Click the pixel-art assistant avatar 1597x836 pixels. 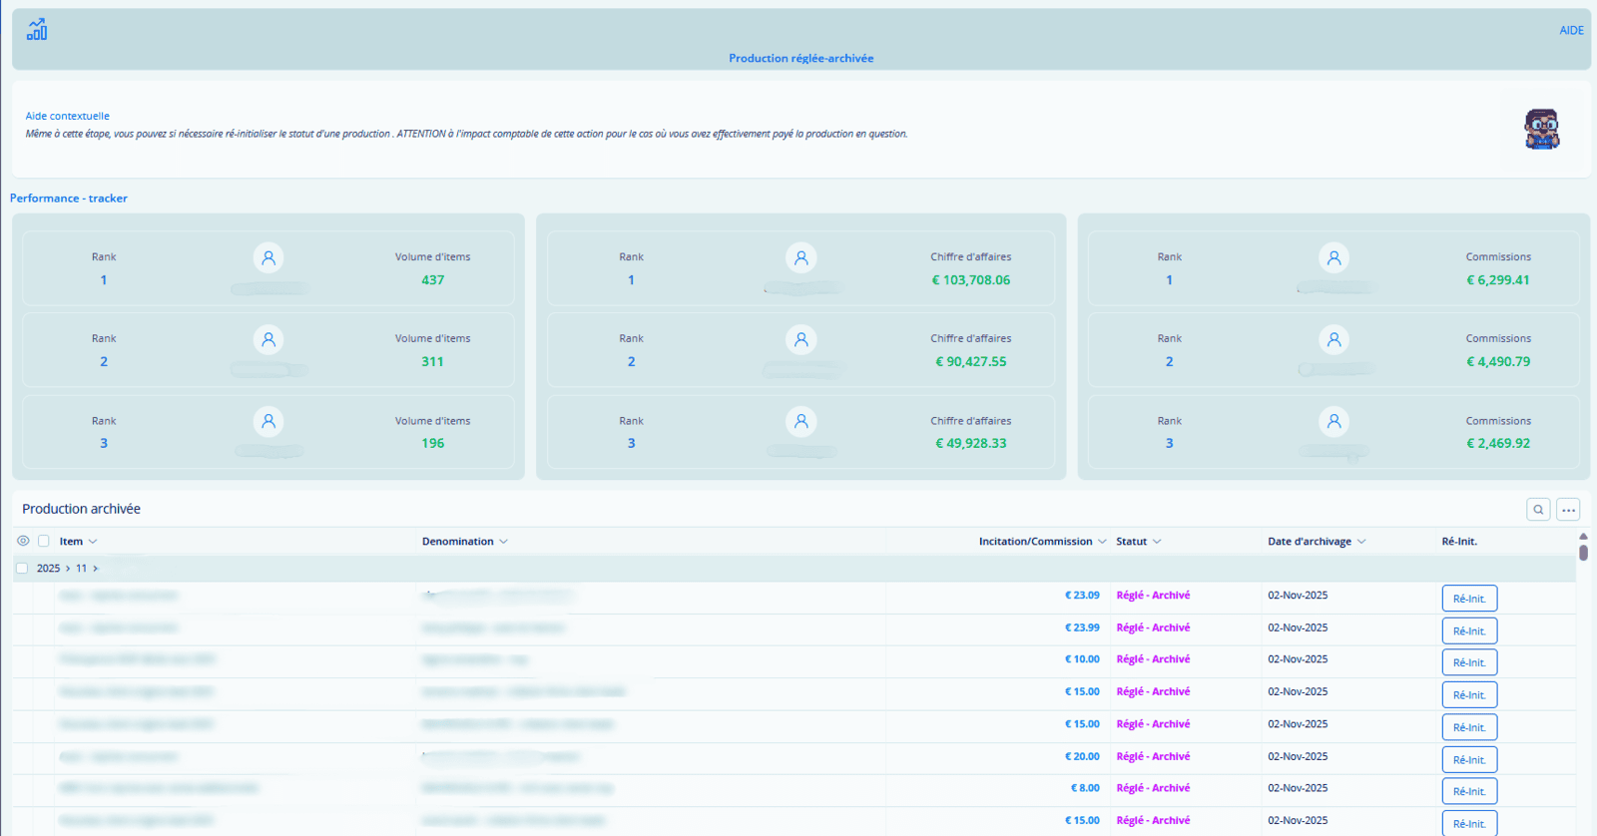point(1541,130)
